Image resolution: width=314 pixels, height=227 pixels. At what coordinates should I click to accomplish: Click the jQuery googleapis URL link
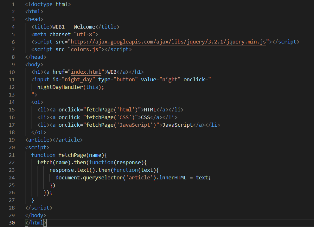[x=168, y=42]
